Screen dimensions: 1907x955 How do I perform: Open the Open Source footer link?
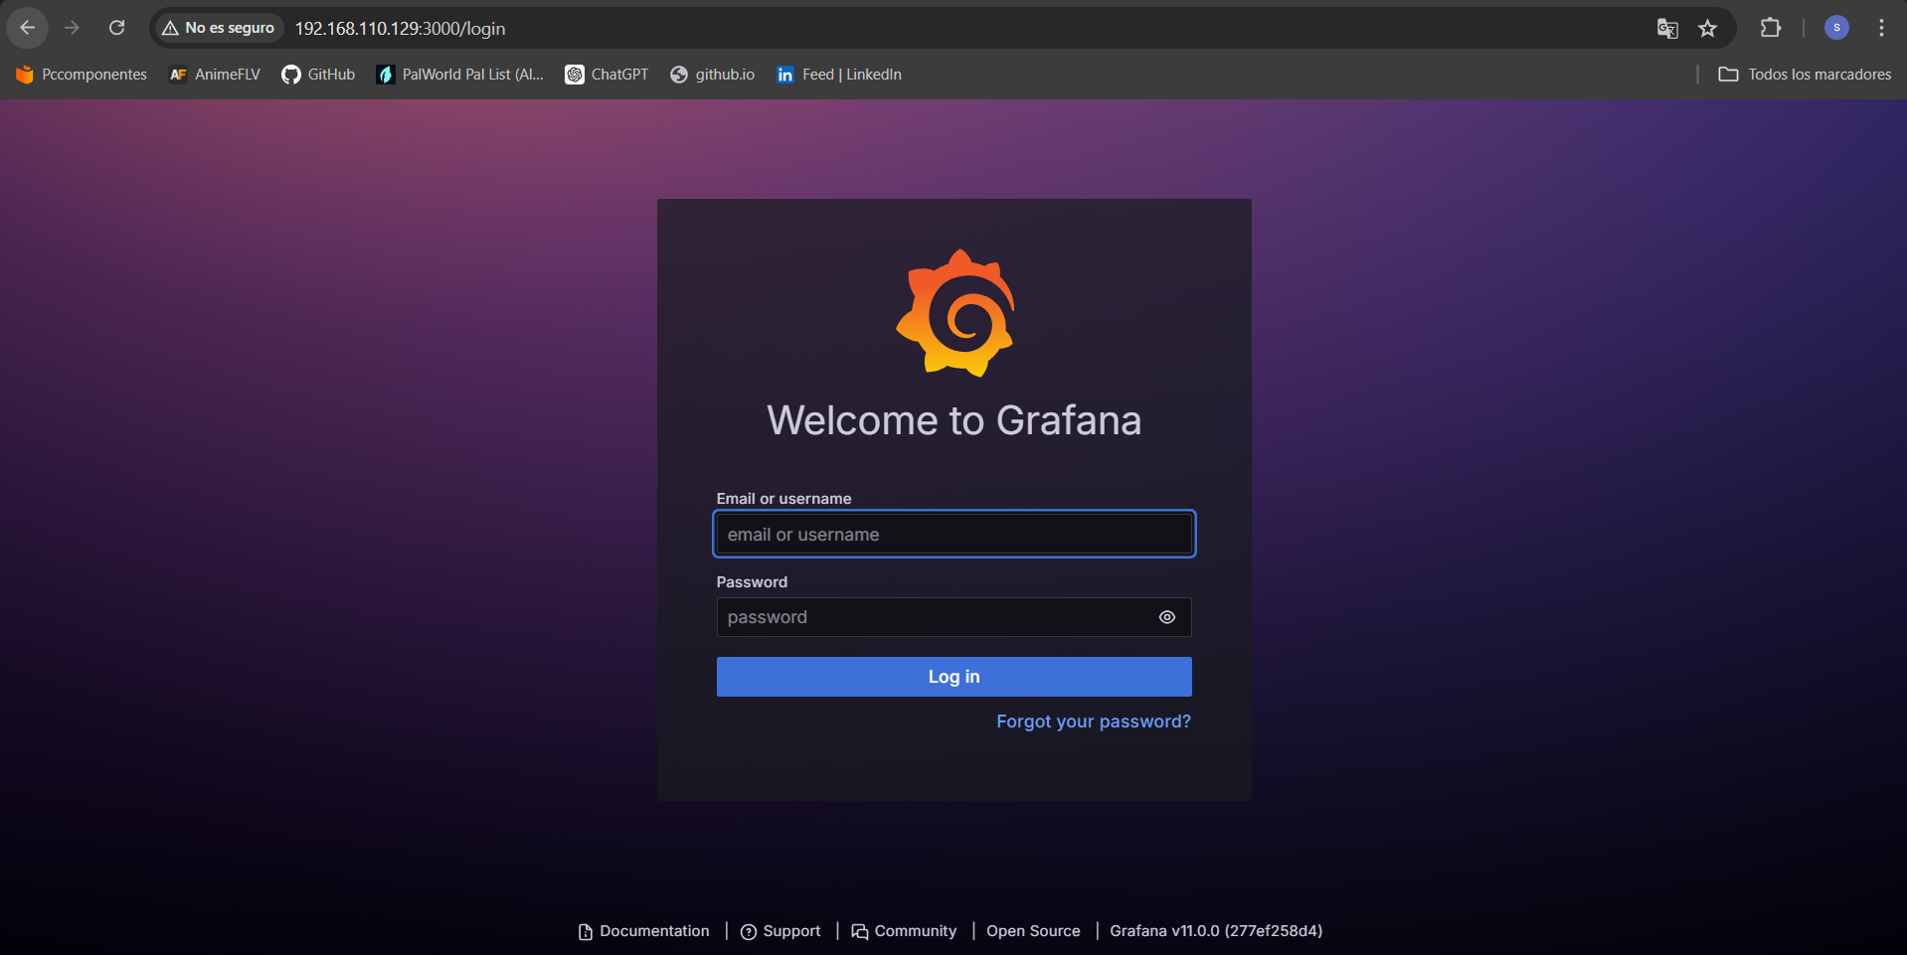click(1033, 931)
